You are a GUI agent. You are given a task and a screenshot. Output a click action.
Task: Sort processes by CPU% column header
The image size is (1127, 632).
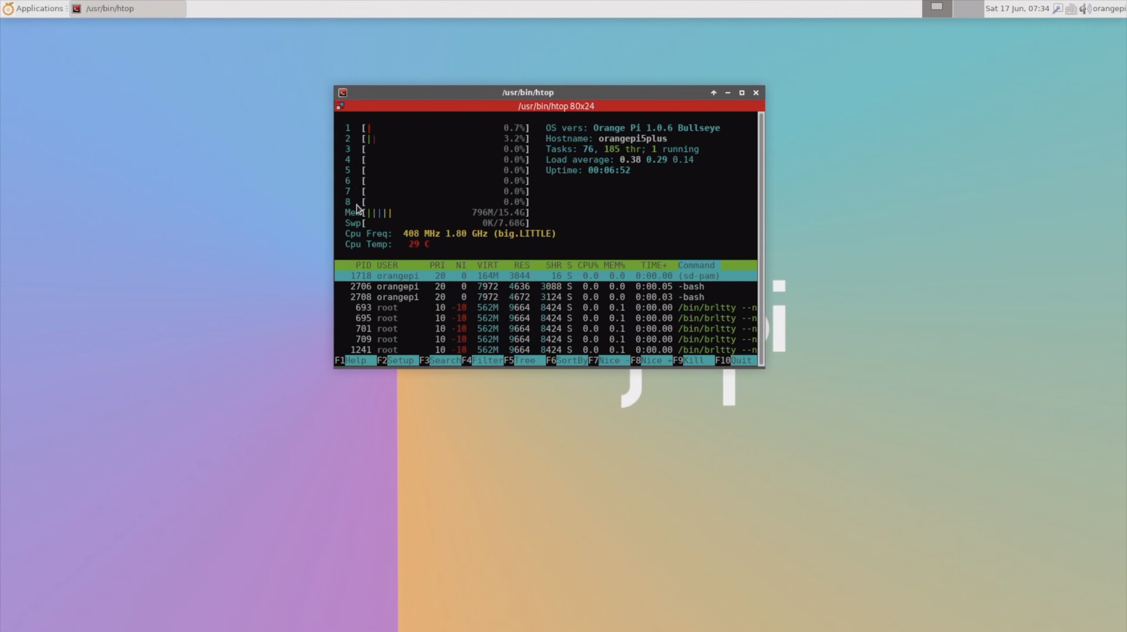588,265
